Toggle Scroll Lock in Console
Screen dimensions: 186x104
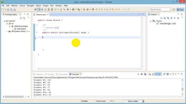point(153,74)
